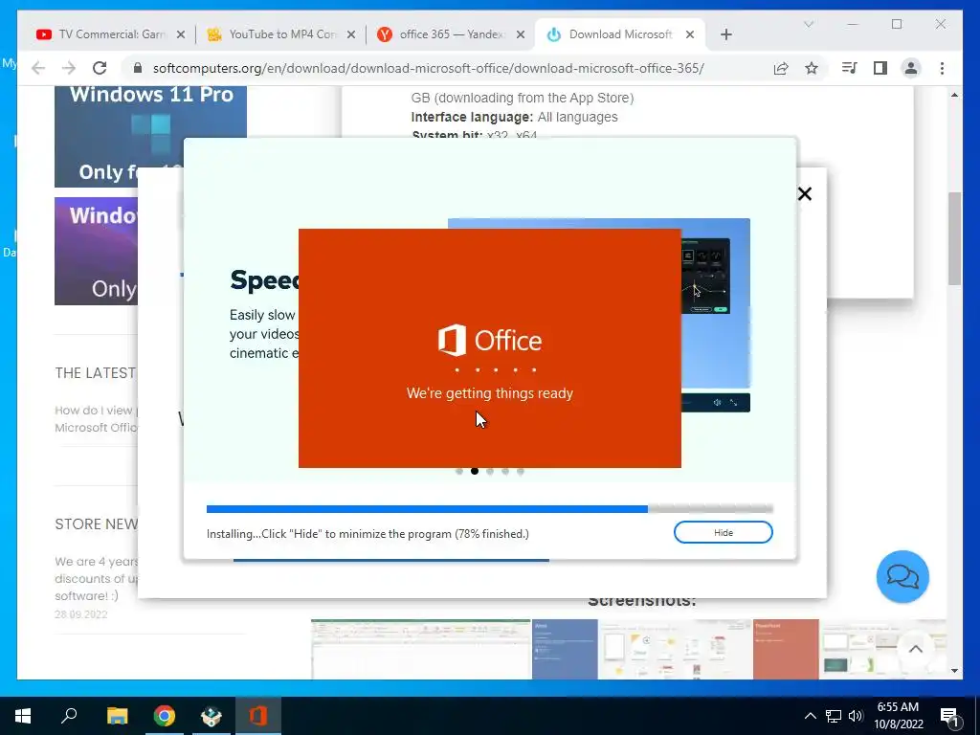The height and width of the screenshot is (735, 980).
Task: Open the Windows Start menu
Action: [23, 716]
